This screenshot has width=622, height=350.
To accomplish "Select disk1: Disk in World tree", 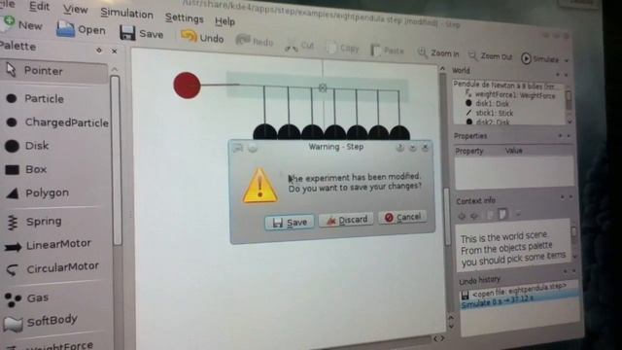I will pyautogui.click(x=487, y=104).
